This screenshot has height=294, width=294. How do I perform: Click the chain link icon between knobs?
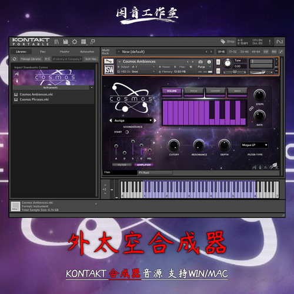(x=251, y=108)
